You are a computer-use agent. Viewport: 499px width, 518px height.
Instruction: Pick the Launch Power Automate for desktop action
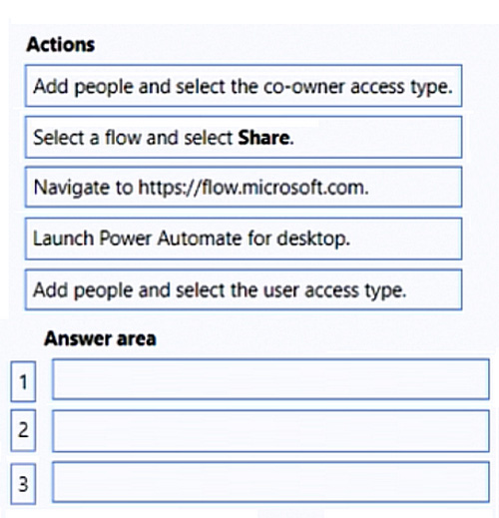pos(244,239)
